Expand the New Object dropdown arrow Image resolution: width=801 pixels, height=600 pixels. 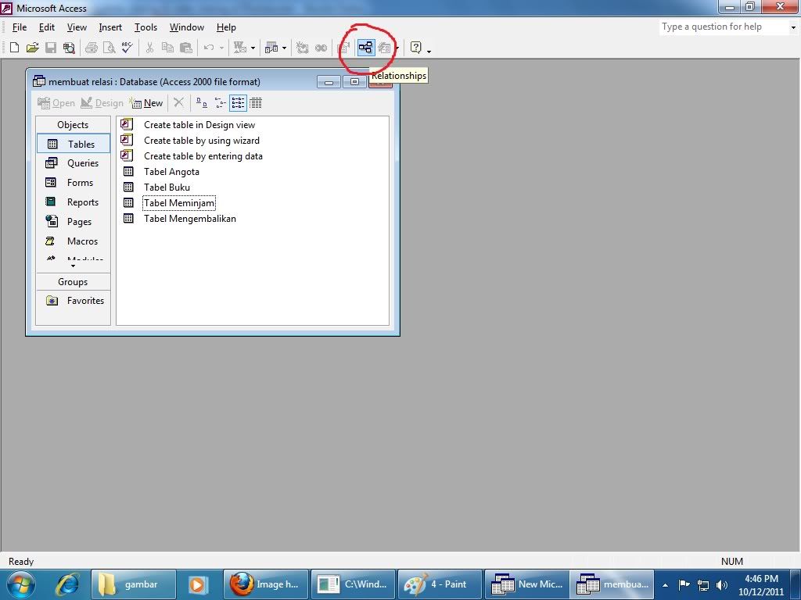[397, 48]
